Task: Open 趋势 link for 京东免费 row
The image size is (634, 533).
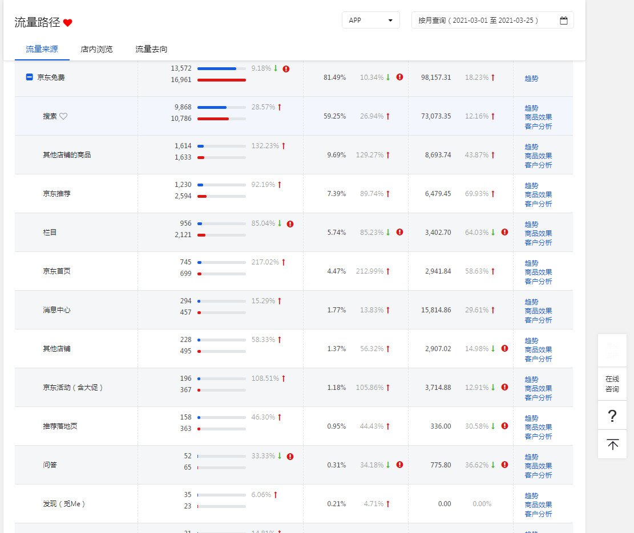Action: [531, 78]
